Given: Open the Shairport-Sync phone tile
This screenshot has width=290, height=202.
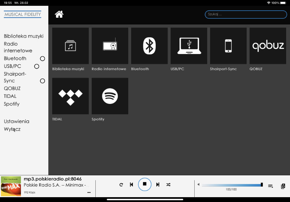Looking at the screenshot, I should 228,46.
